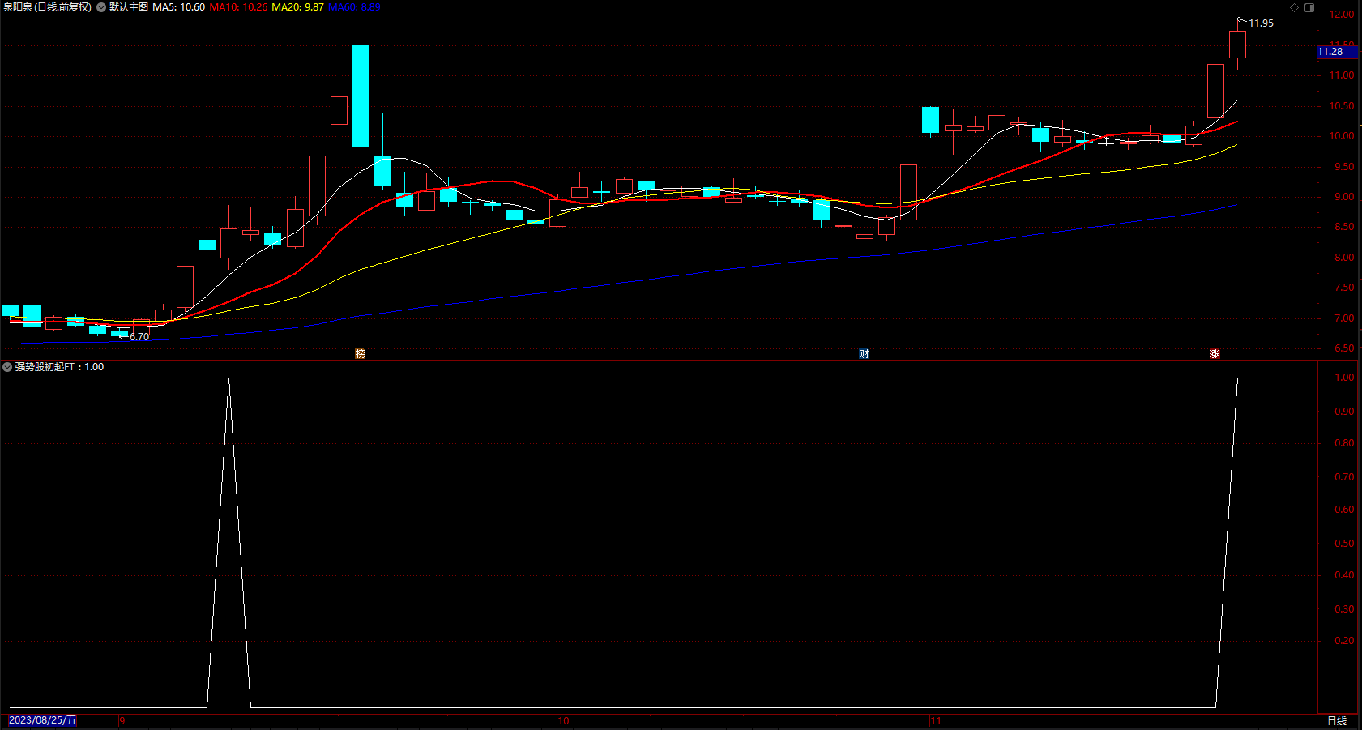Select the MA5: 10.60 indicator label
Screen dimensions: 1362x730
pyautogui.click(x=179, y=7)
